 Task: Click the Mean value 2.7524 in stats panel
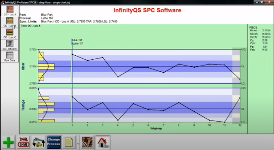pyautogui.click(x=266, y=31)
